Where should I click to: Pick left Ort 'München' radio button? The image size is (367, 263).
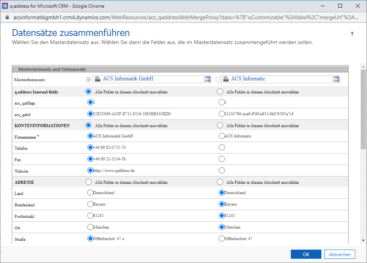coord(90,227)
